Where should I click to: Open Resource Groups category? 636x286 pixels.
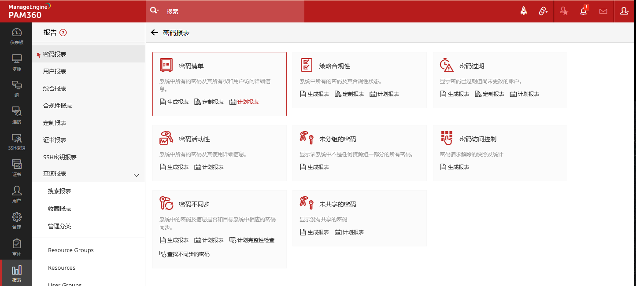pos(71,250)
